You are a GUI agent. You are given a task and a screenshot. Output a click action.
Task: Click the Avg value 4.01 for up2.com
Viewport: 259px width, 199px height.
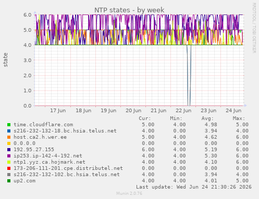coord(211,181)
